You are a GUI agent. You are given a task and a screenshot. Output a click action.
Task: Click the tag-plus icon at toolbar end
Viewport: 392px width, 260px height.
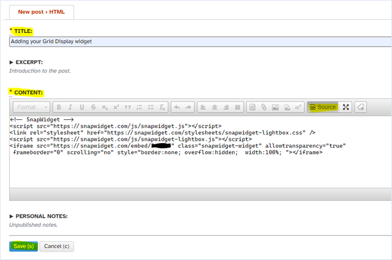(x=361, y=107)
